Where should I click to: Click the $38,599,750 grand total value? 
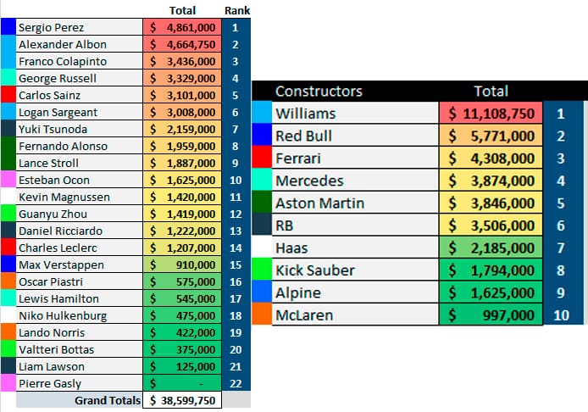coord(183,398)
